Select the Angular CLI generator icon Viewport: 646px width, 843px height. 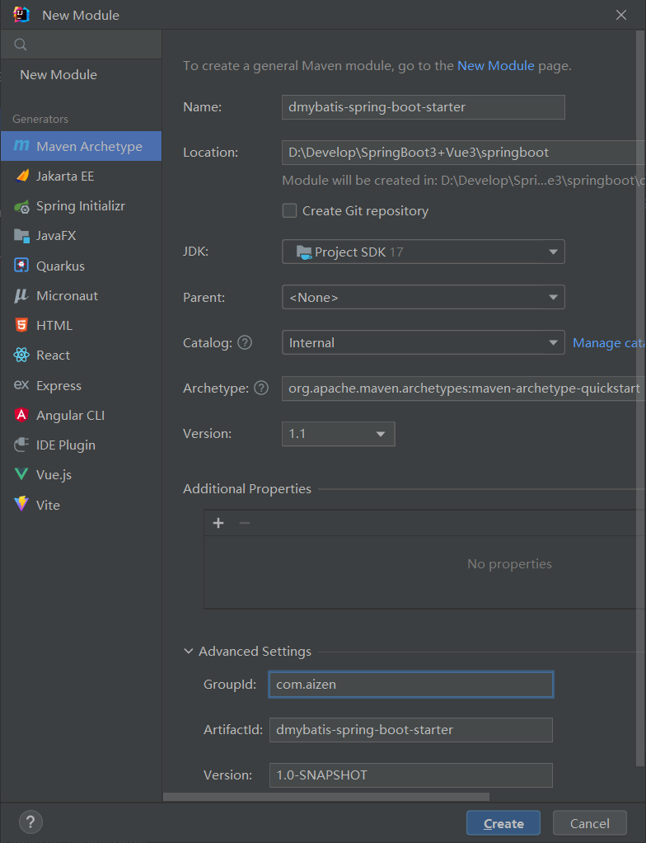coord(21,416)
